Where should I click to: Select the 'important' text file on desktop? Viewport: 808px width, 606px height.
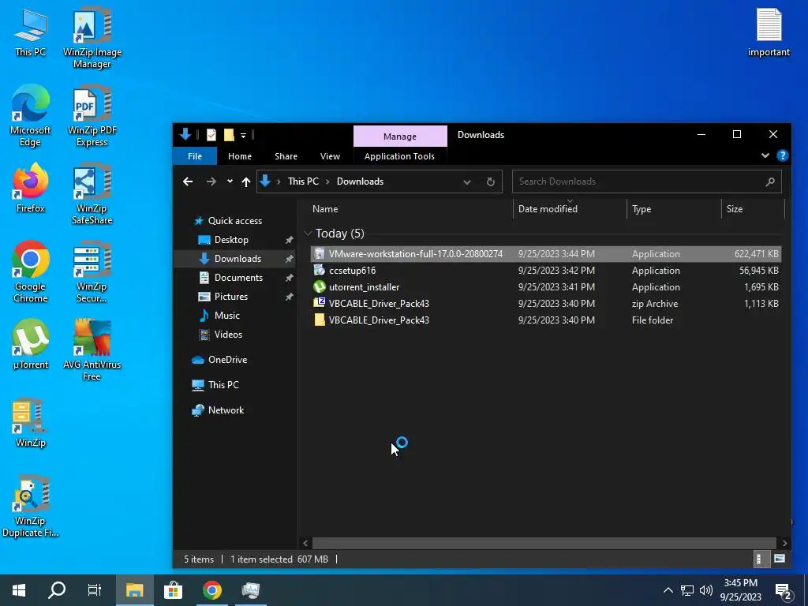pos(769,32)
